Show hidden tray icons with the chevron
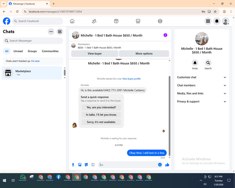Viewport: 235px width, 188px height. tap(201, 180)
